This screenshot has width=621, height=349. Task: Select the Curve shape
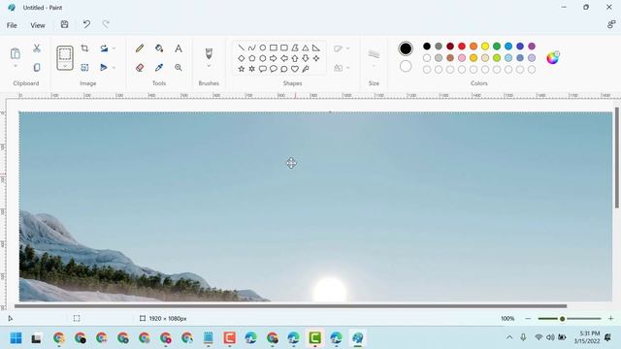click(252, 48)
